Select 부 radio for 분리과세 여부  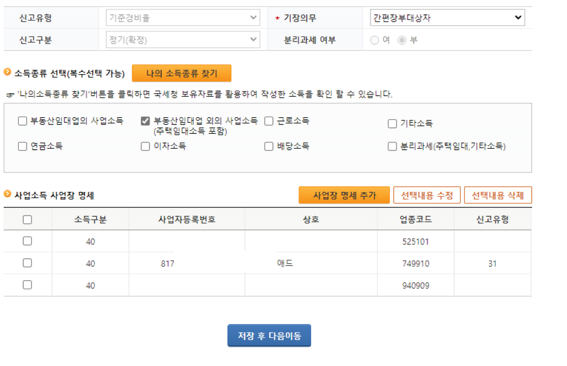point(403,40)
